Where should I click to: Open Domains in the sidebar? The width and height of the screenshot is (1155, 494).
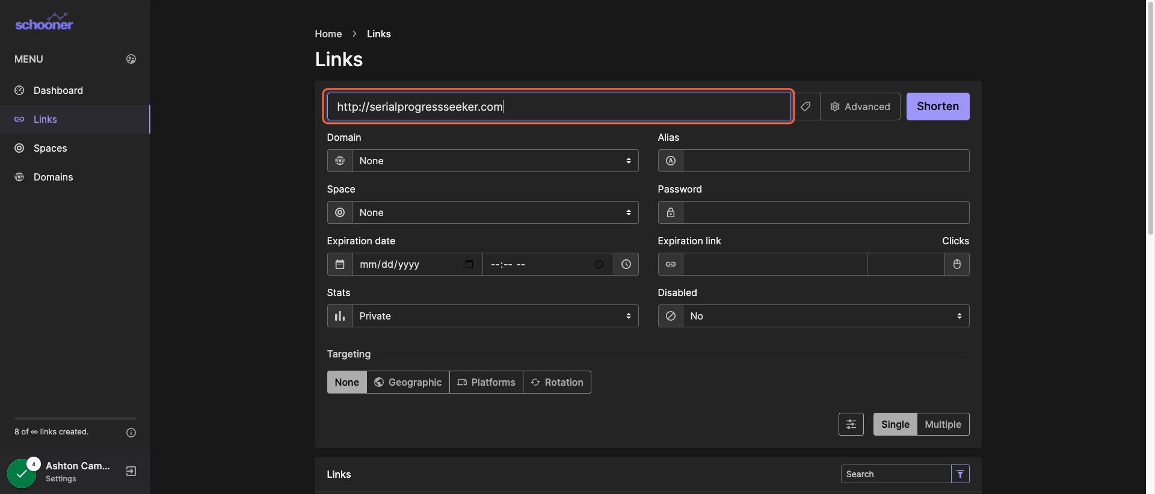(x=75, y=177)
